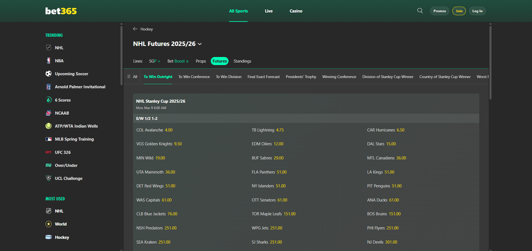Viewport: 532px width, 251px height.
Task: Click the search magnifier icon
Action: [x=420, y=11]
